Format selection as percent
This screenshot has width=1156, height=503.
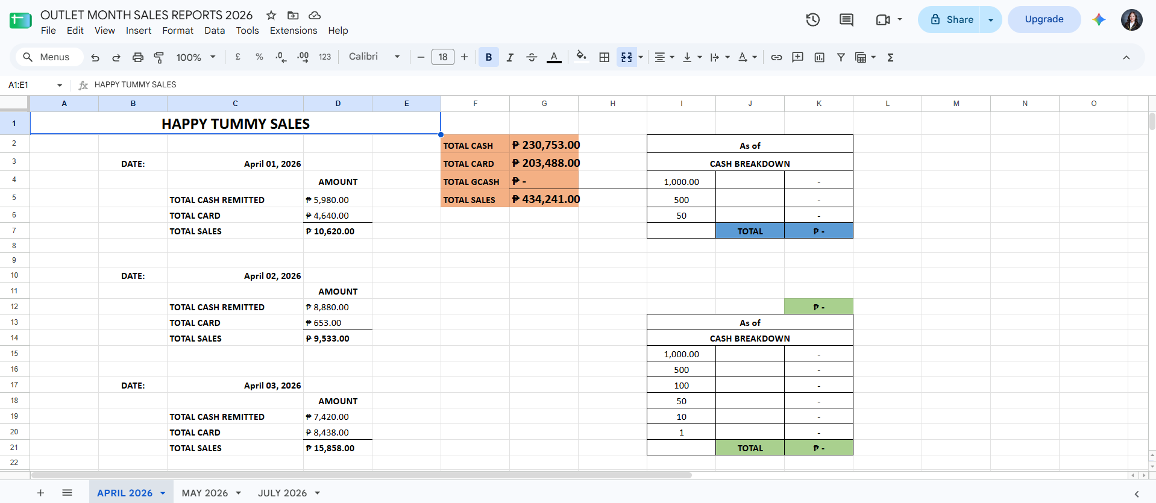click(x=259, y=57)
